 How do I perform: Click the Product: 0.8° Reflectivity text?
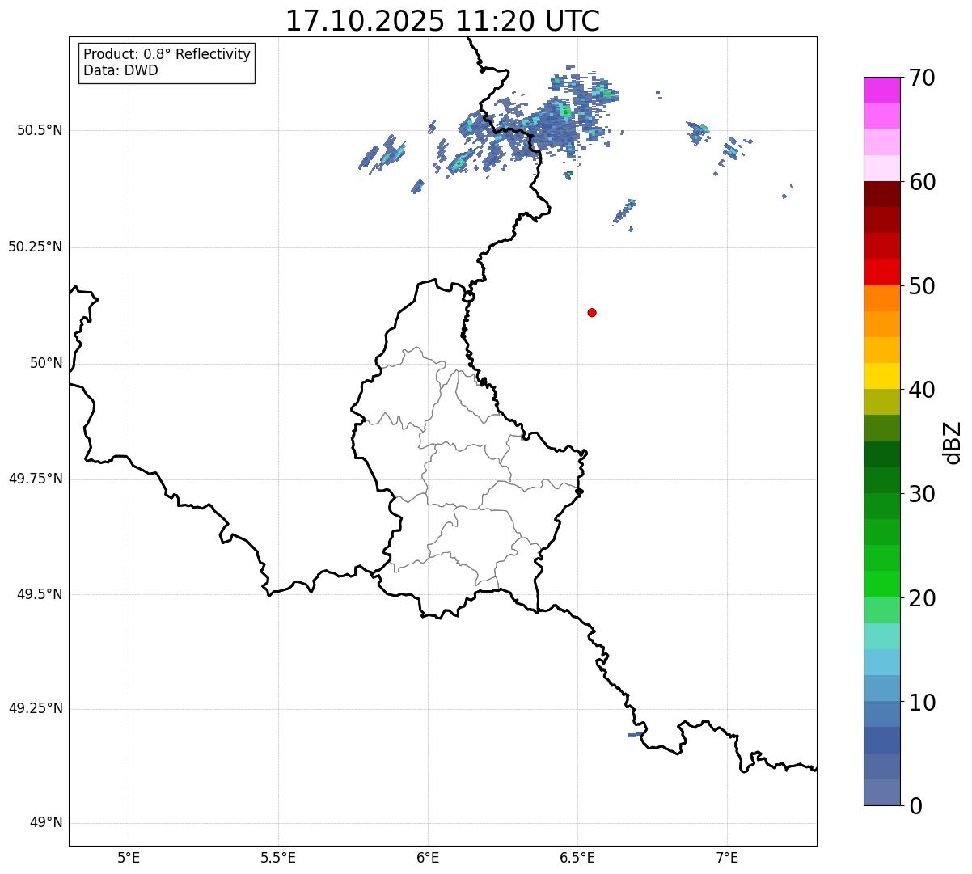(x=167, y=54)
